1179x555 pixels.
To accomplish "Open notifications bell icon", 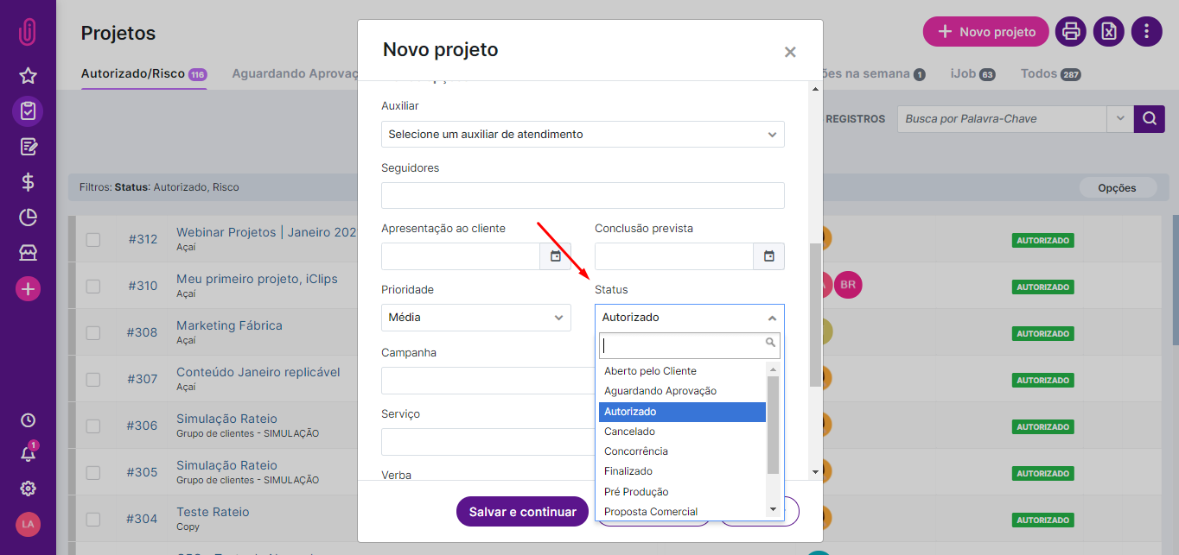I will point(28,453).
